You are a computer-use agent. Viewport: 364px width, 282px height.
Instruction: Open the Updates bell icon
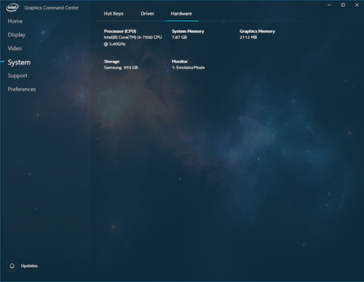[x=12, y=266]
